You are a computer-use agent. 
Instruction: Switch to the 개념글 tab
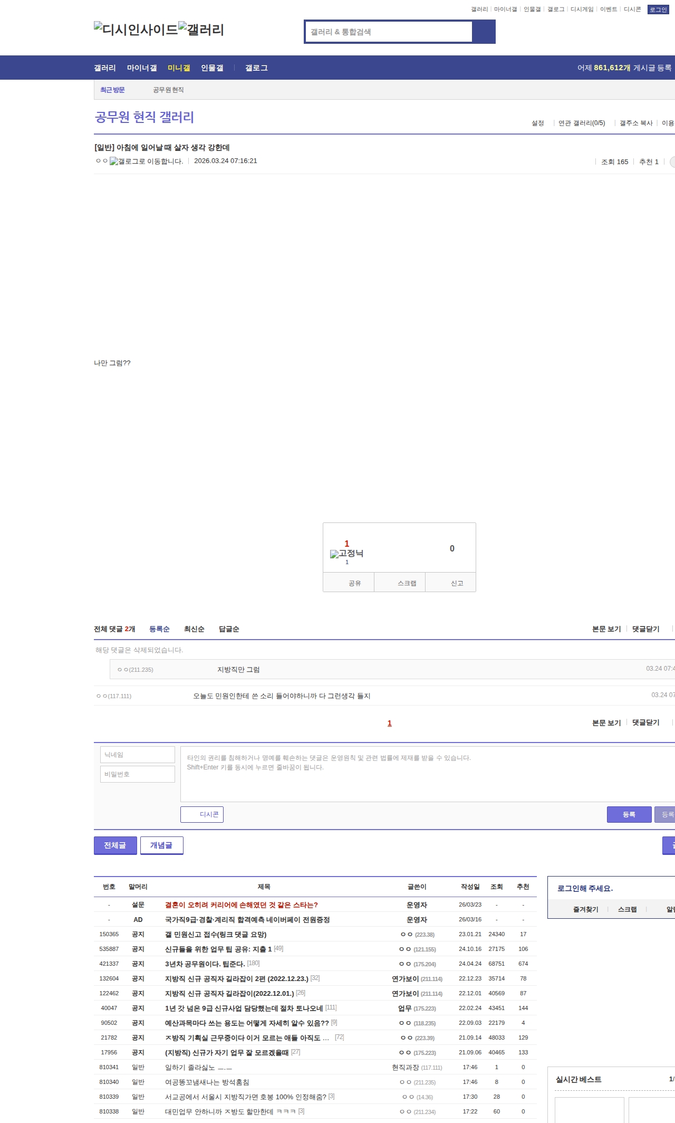click(x=161, y=845)
